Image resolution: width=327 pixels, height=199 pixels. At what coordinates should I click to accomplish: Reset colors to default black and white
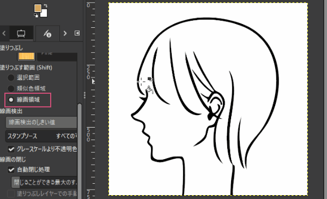click(x=36, y=15)
